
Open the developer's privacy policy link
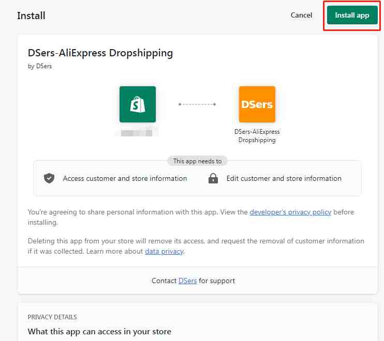(290, 212)
